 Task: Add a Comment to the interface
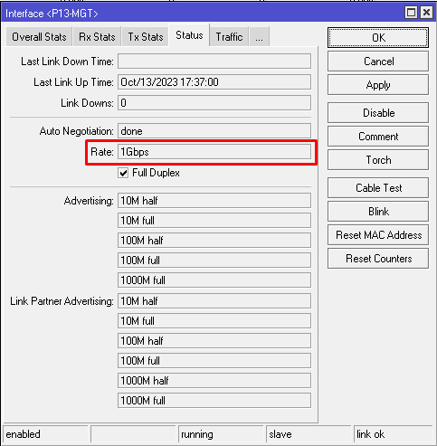pyautogui.click(x=378, y=137)
